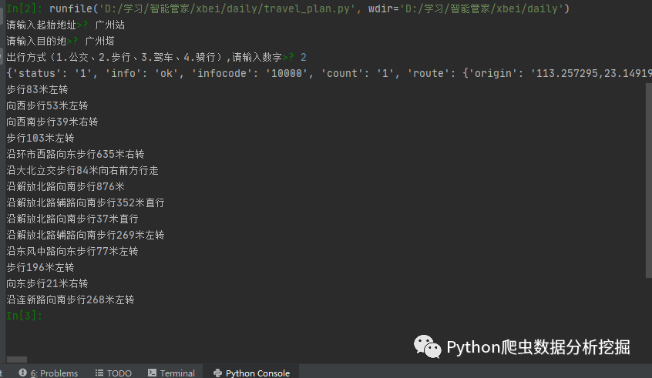Click the JSON status output line

[328, 74]
